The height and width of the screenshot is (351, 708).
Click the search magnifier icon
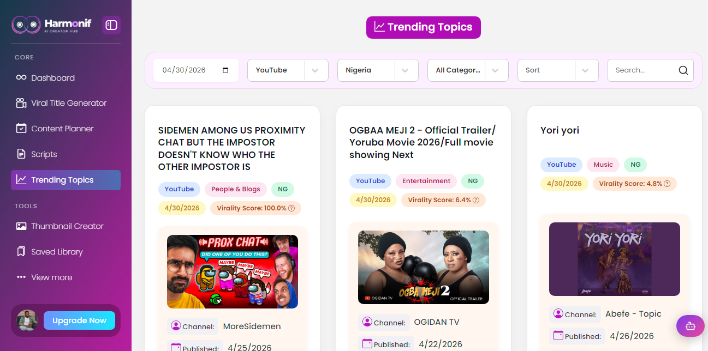(683, 70)
